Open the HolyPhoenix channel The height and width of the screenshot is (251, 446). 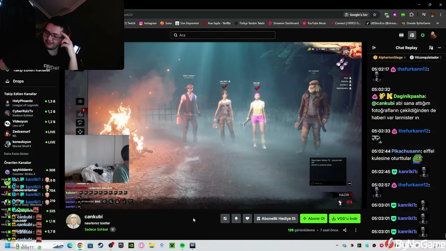coord(30,103)
